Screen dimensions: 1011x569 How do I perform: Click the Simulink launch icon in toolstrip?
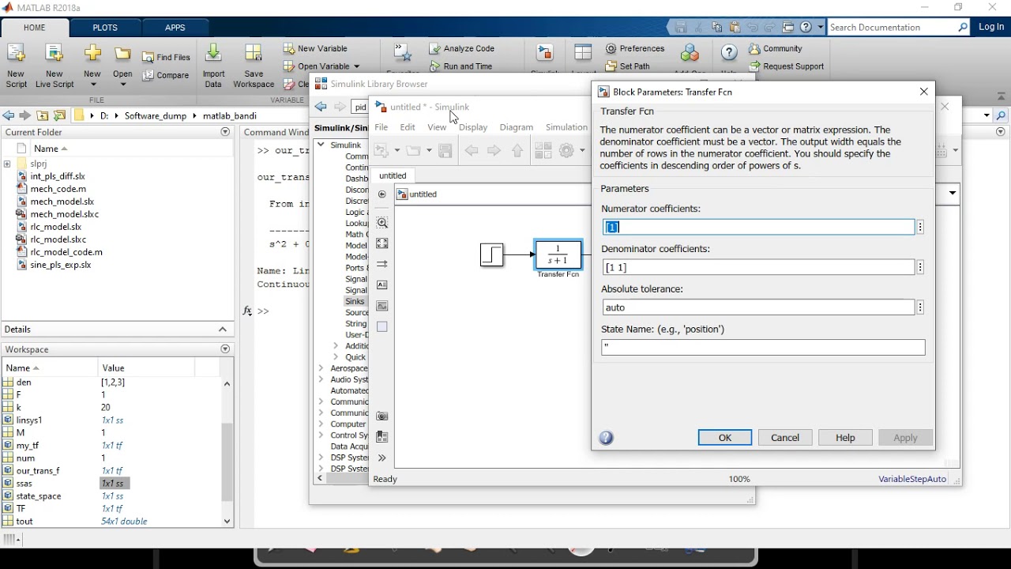[545, 53]
